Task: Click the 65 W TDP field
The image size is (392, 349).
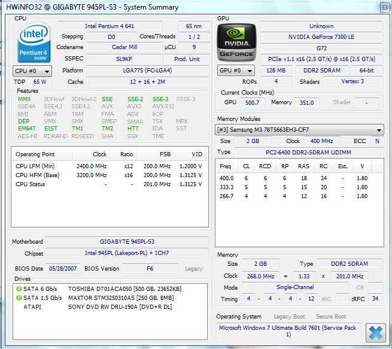Action: [x=39, y=82]
